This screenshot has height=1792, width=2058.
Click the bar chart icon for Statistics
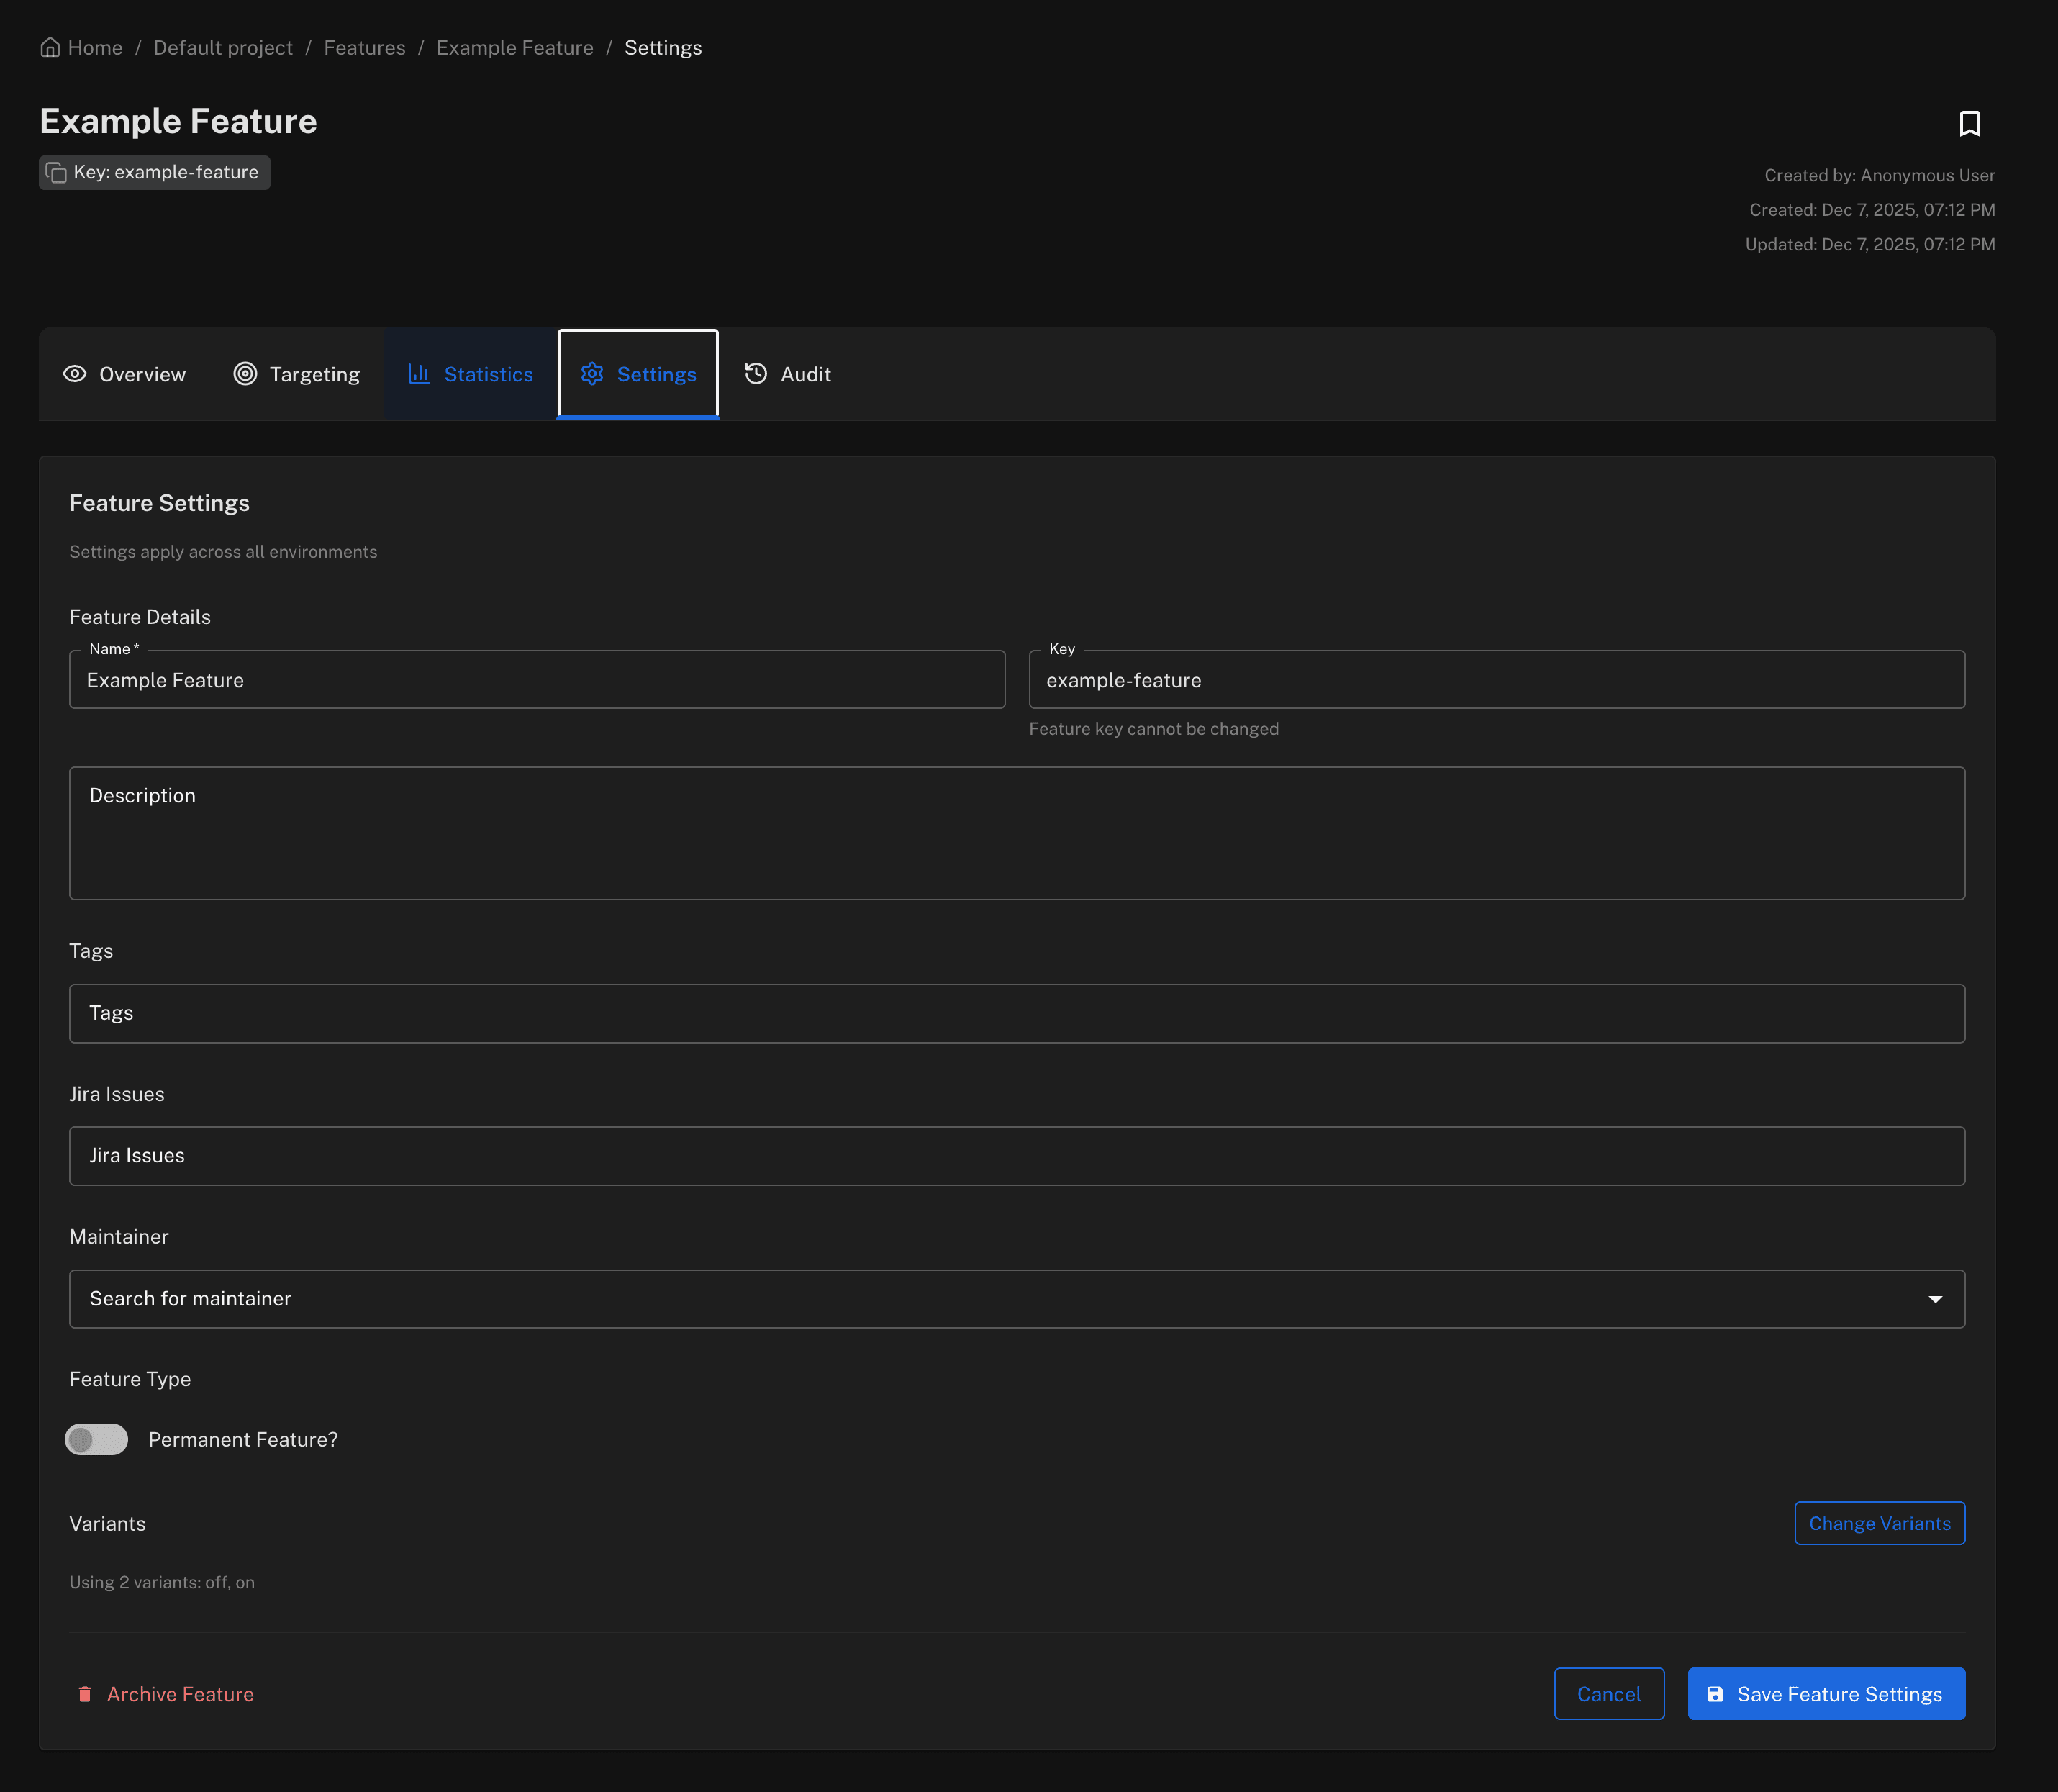(x=419, y=373)
